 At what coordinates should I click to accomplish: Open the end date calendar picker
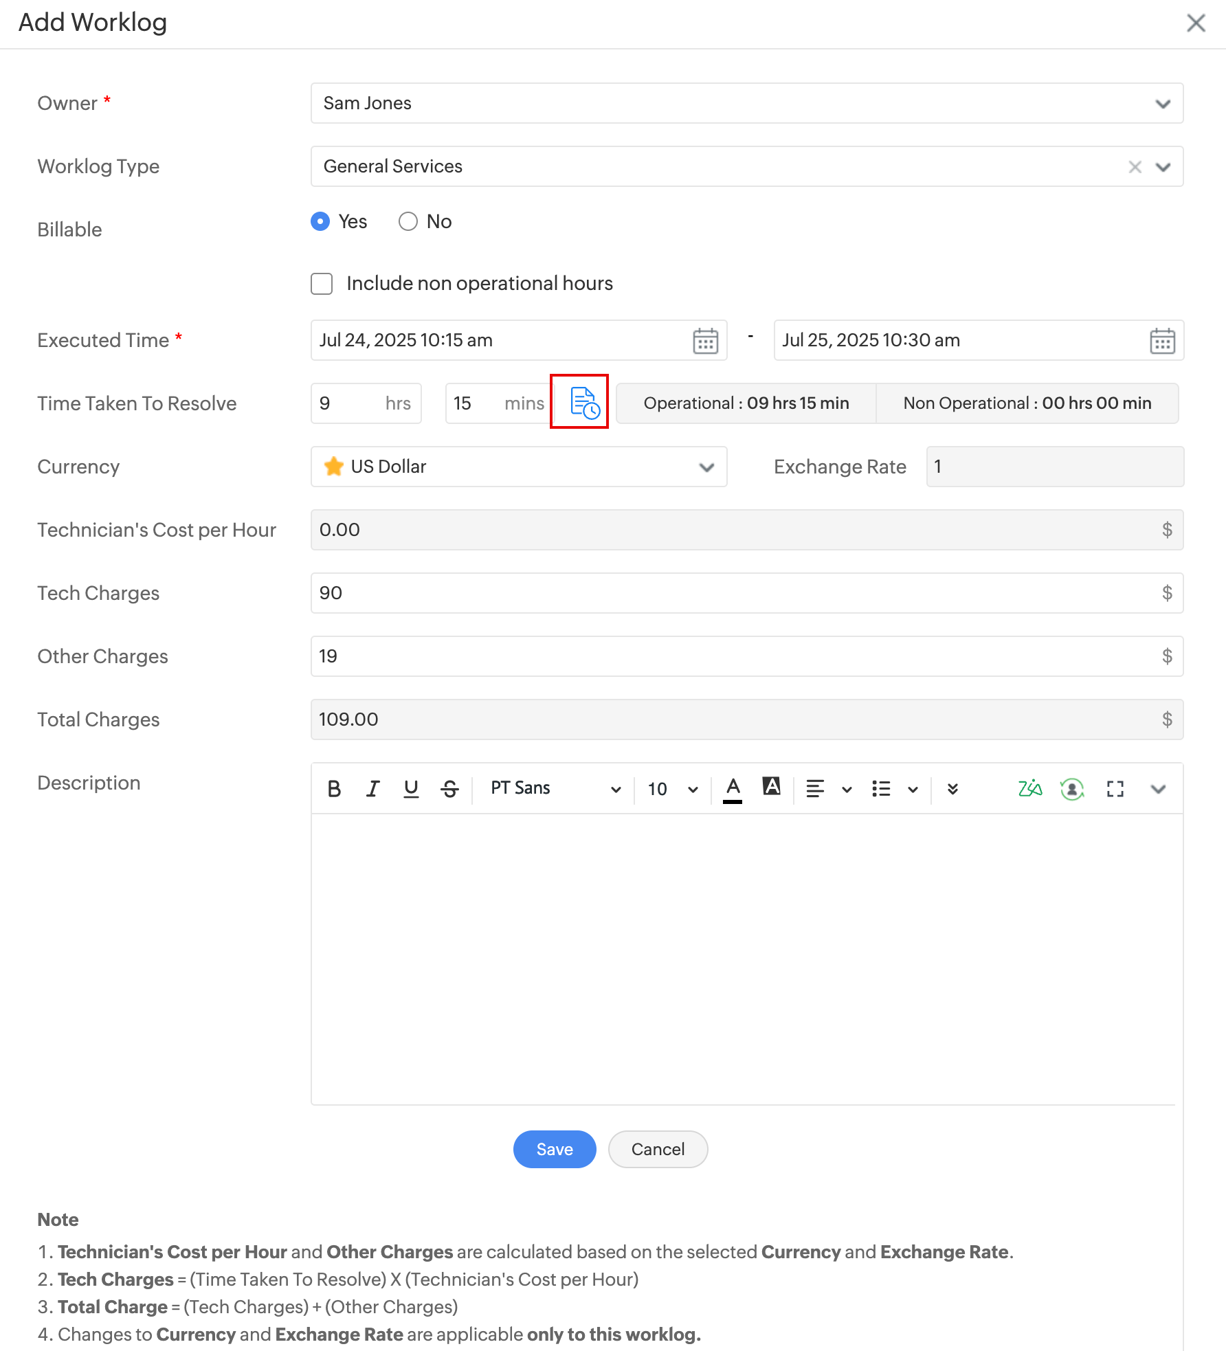[x=1162, y=341]
